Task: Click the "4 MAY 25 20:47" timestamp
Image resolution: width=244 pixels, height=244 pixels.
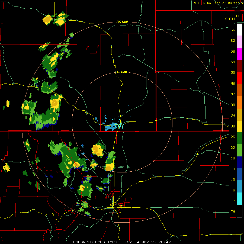Action: point(154,242)
